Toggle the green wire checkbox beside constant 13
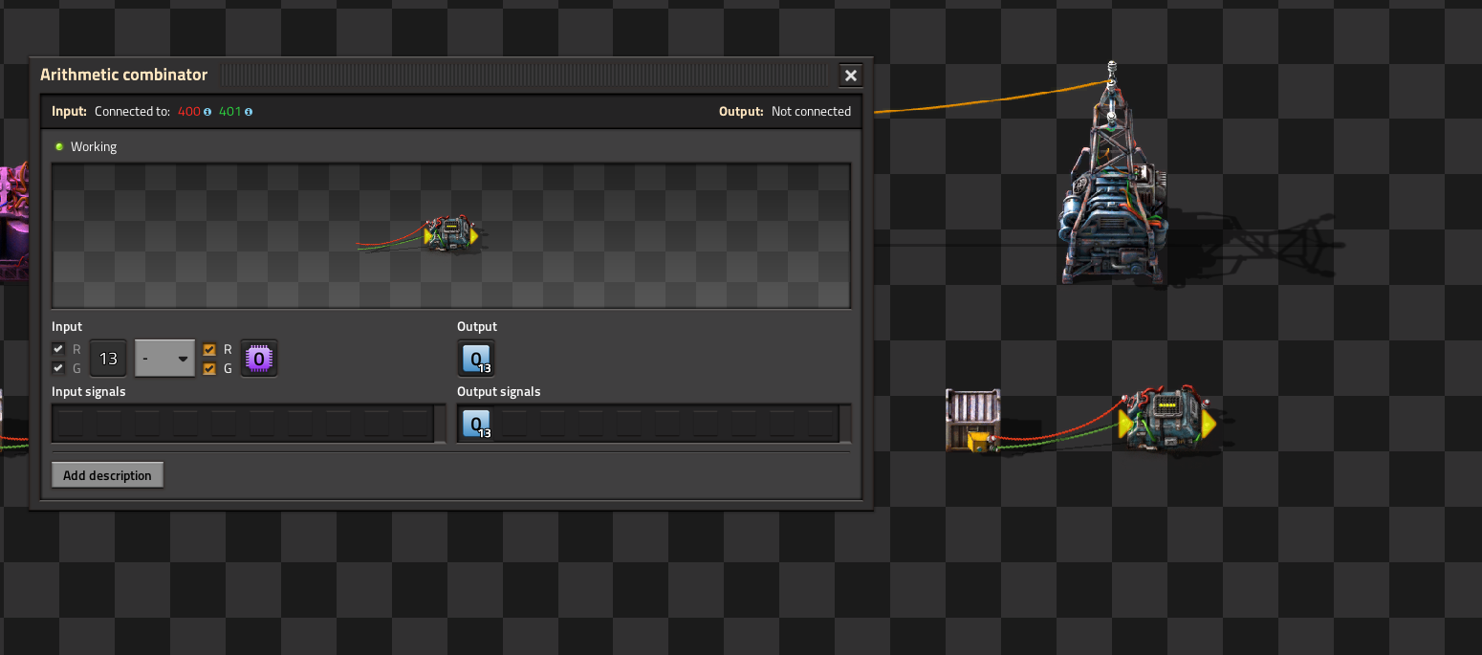1482x655 pixels. (58, 368)
